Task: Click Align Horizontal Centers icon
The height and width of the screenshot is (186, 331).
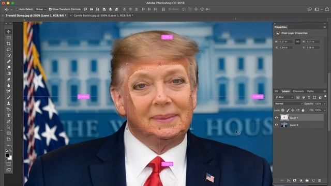Action: (x=110, y=9)
